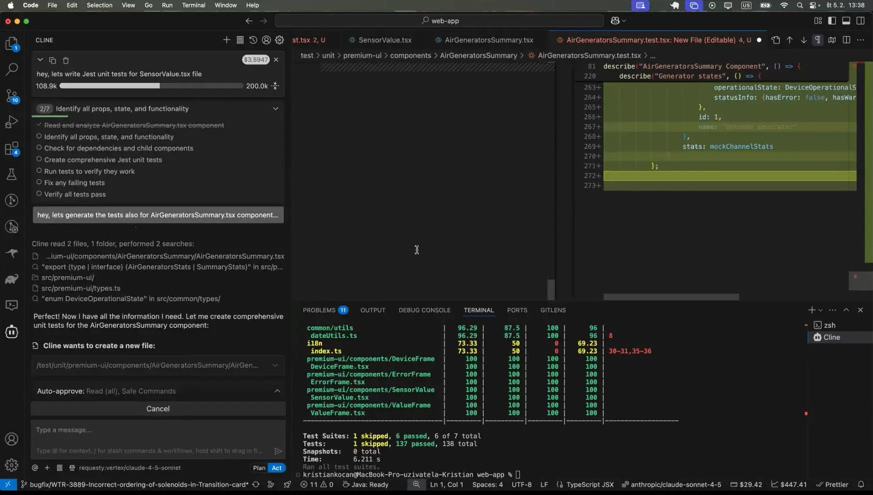Go to previous change arrow in editor toolbar
This screenshot has width=873, height=495.
790,40
